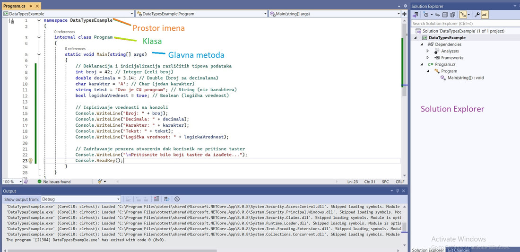Toggle Preview Selected Items button
This screenshot has height=252, width=520.
coord(485,15)
